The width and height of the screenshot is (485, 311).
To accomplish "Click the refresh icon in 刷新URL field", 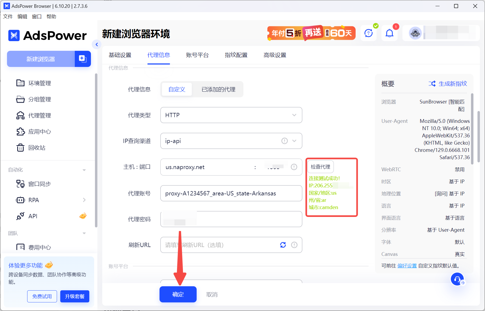I will pos(283,245).
